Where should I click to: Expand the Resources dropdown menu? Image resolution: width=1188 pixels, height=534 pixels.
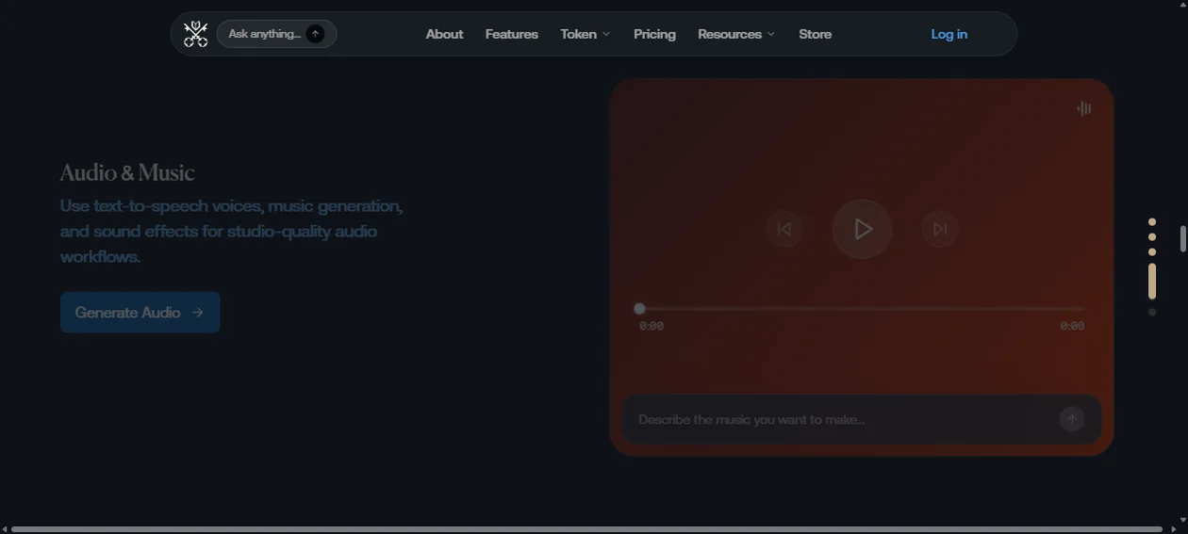pos(736,34)
